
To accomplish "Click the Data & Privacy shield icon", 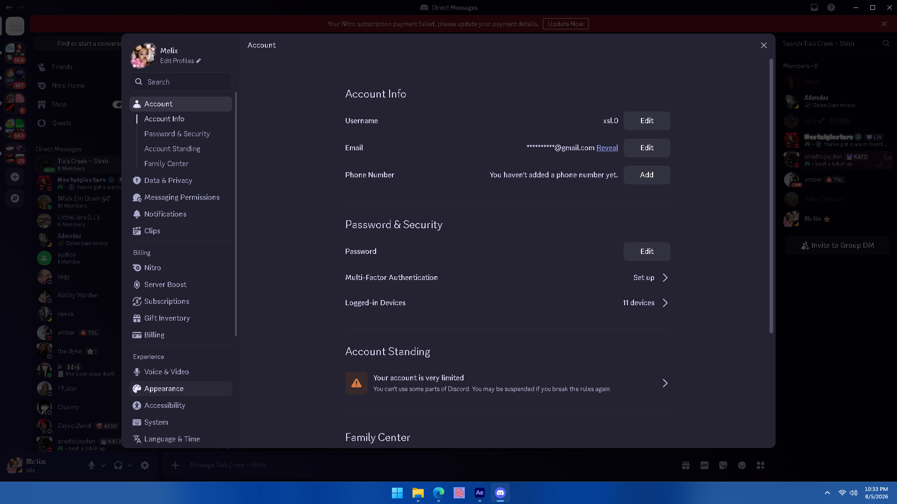I will pos(137,181).
